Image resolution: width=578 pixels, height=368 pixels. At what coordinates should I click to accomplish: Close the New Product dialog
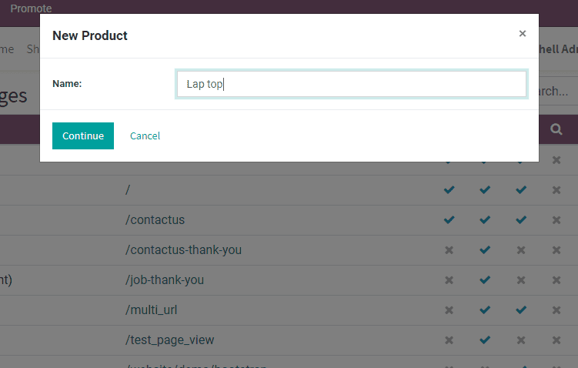[x=523, y=34]
